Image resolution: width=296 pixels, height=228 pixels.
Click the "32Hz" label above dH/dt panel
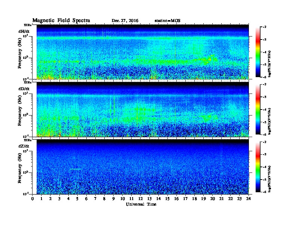pos(28,25)
